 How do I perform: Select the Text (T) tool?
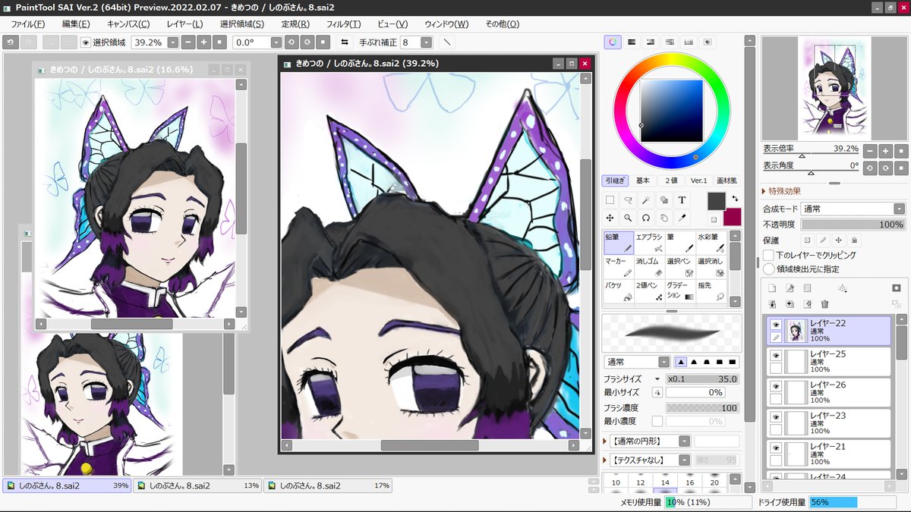682,200
